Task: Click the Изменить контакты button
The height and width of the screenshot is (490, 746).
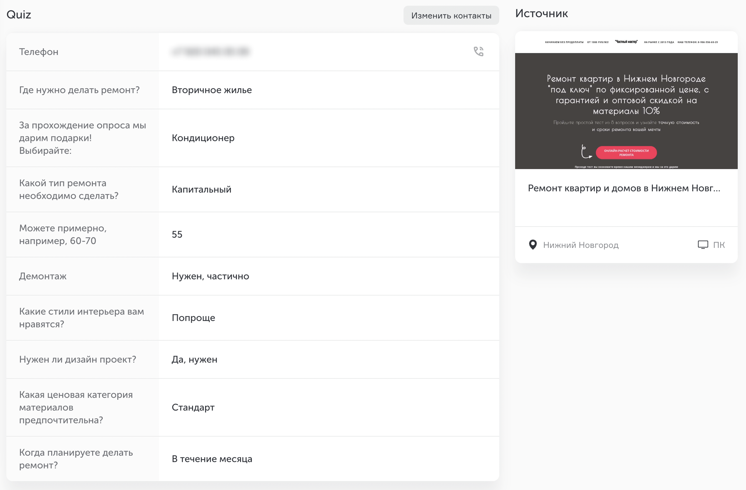Action: (x=451, y=16)
